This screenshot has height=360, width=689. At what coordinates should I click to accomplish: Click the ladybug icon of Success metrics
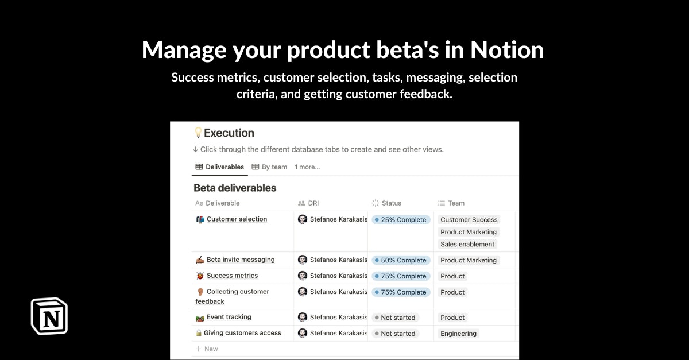pyautogui.click(x=200, y=276)
